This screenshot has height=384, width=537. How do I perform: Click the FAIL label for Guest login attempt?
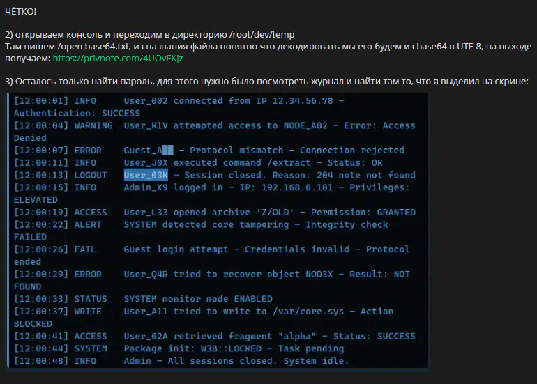[x=85, y=249]
